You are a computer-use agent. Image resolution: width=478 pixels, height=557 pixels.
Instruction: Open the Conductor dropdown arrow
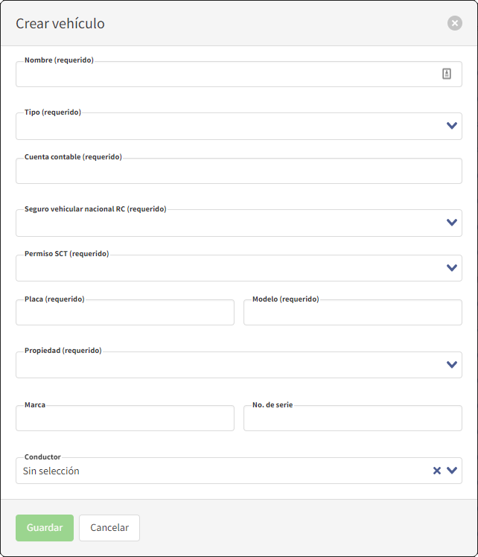tap(452, 471)
